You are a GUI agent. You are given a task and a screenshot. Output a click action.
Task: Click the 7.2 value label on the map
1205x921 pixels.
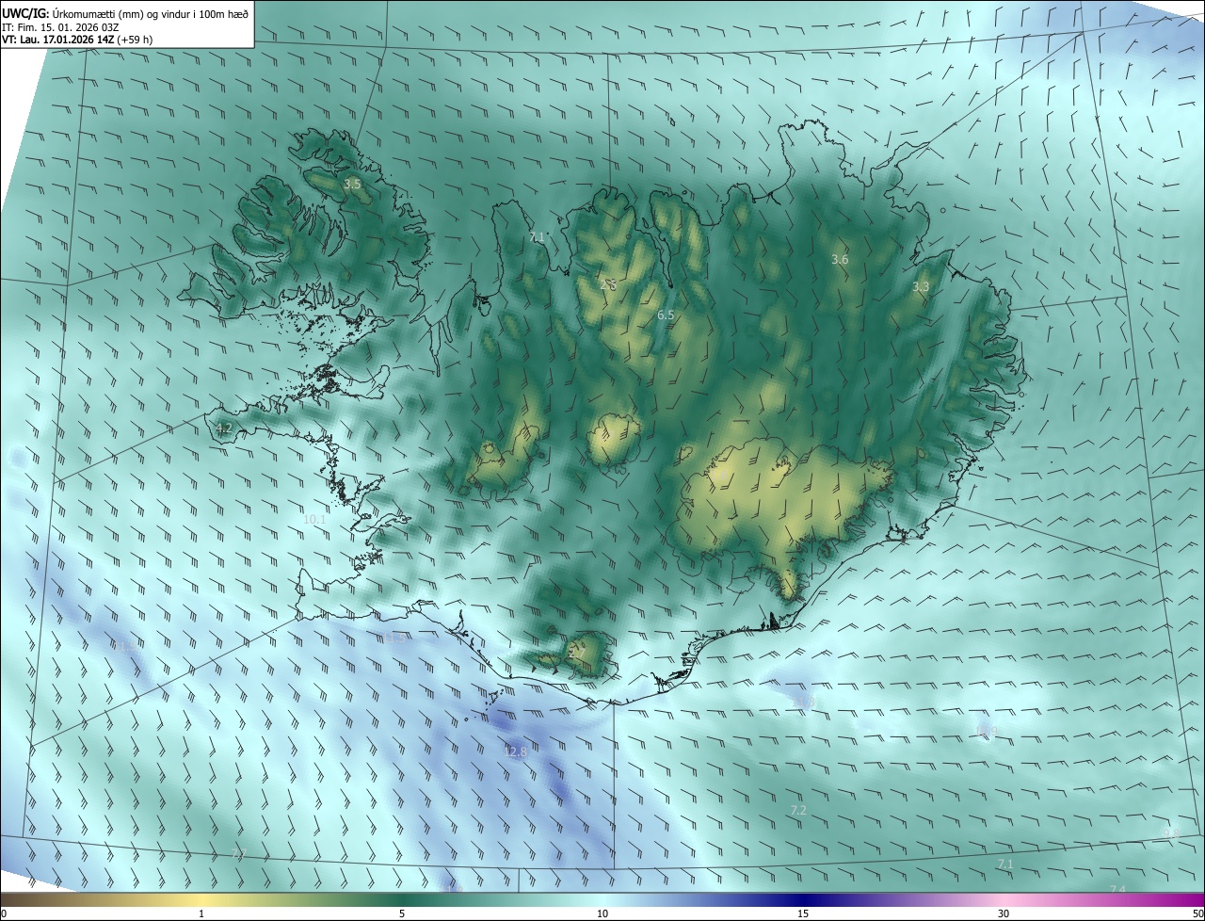pyautogui.click(x=798, y=810)
